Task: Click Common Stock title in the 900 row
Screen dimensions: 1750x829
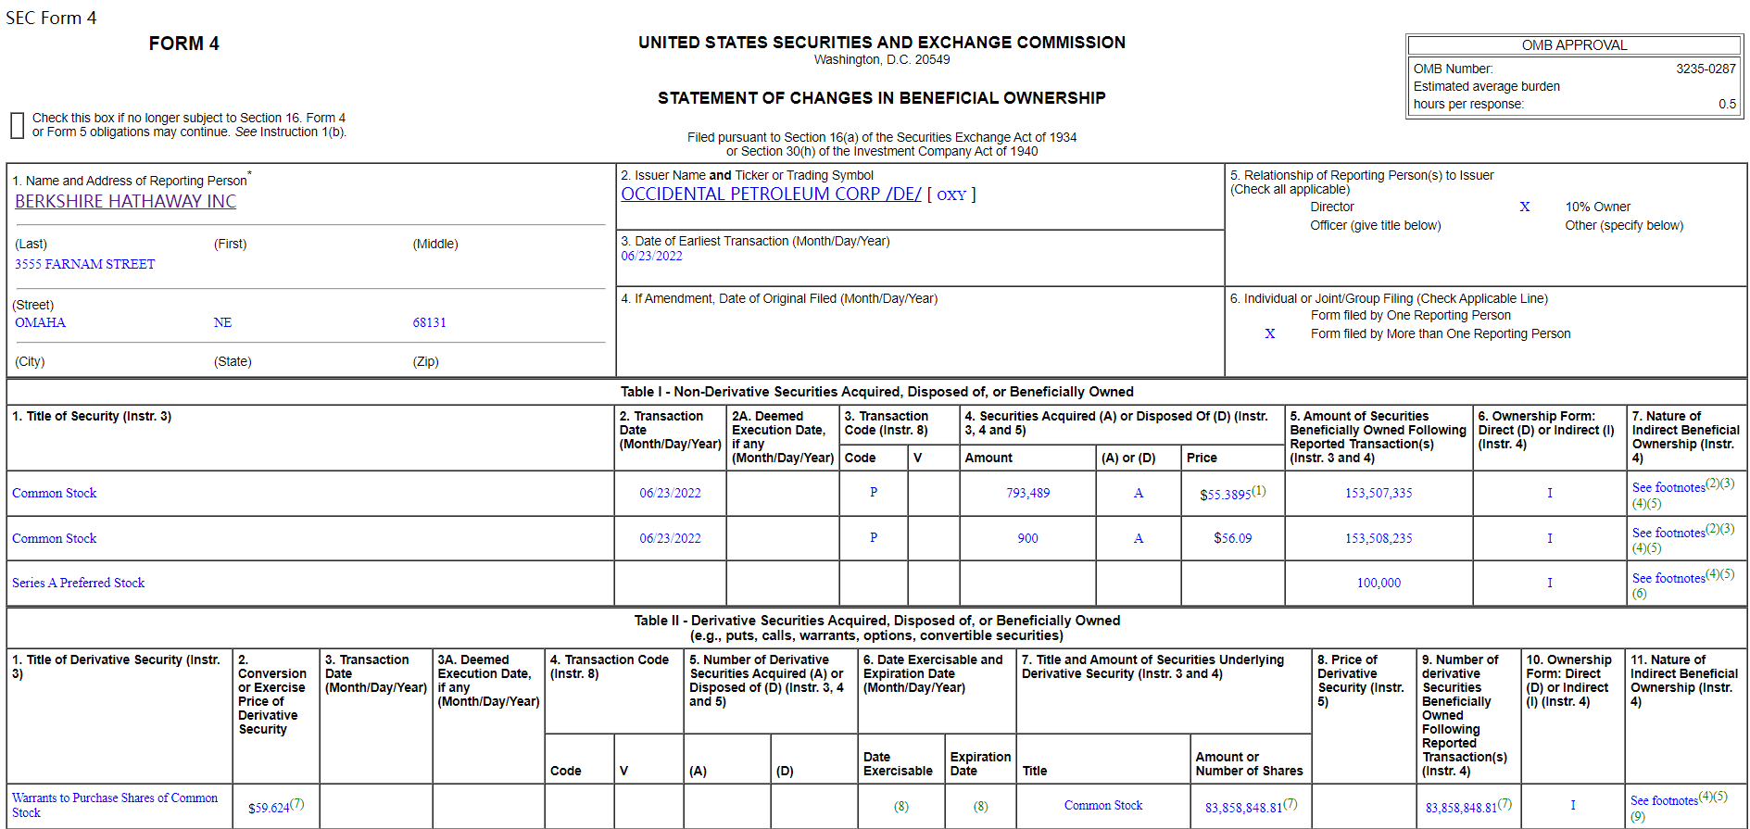Action: coord(55,538)
